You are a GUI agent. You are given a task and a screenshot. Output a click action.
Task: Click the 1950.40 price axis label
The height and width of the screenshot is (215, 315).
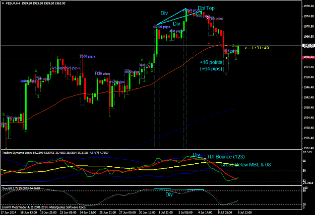point(309,77)
